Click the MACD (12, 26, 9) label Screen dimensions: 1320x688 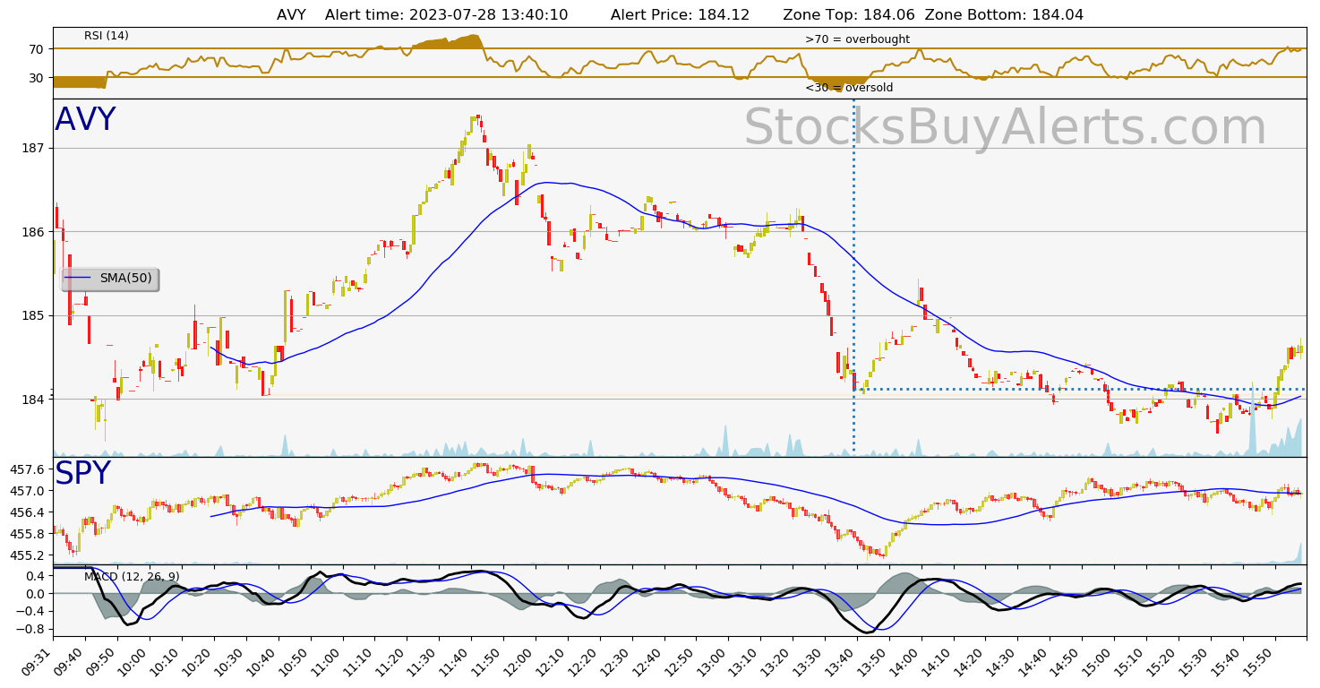[132, 576]
